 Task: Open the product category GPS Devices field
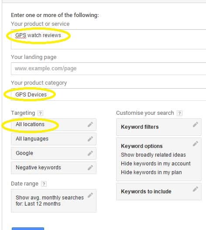(x=108, y=94)
